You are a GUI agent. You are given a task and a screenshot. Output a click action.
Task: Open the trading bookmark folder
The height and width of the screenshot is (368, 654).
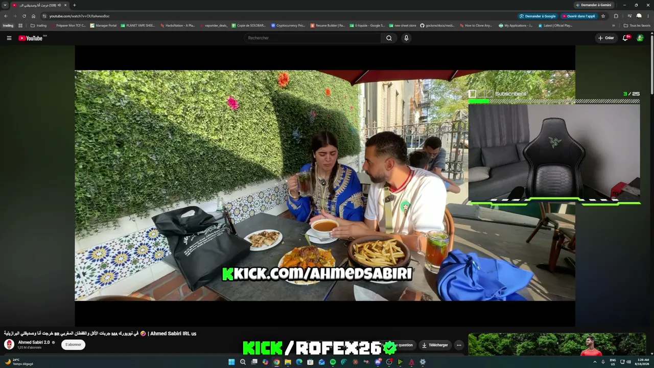[39, 25]
